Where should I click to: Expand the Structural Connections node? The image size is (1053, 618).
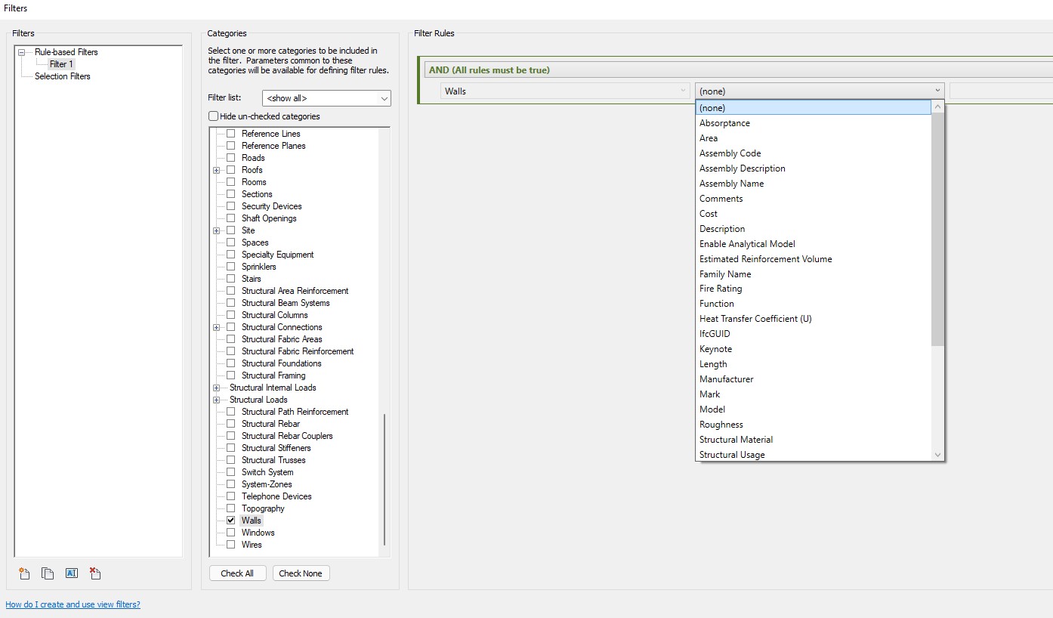click(217, 326)
